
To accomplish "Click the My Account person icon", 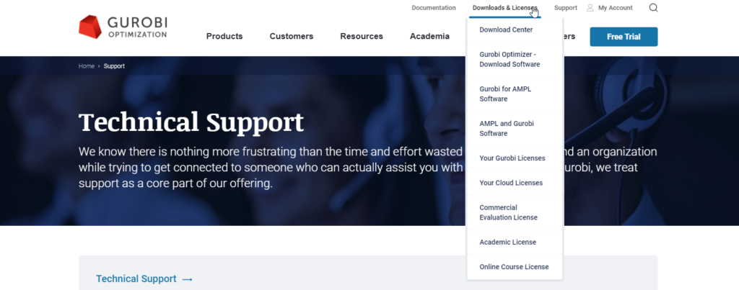I will pyautogui.click(x=590, y=7).
